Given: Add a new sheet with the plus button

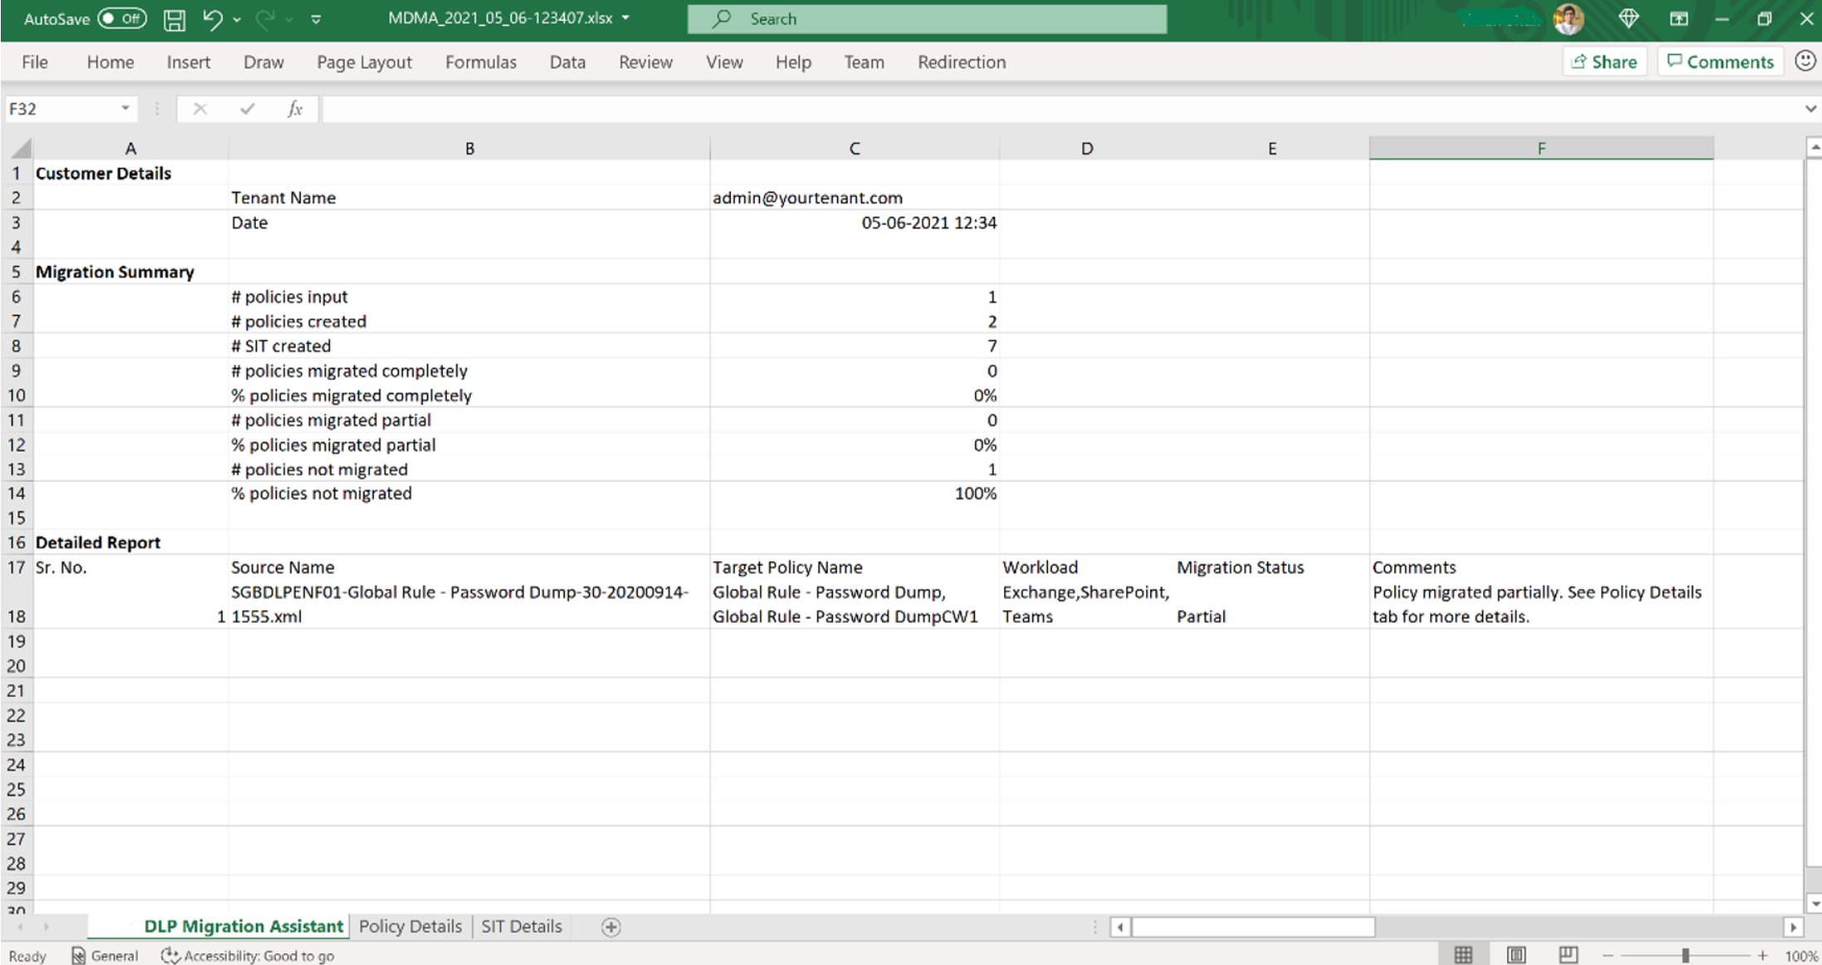Looking at the screenshot, I should [x=610, y=926].
